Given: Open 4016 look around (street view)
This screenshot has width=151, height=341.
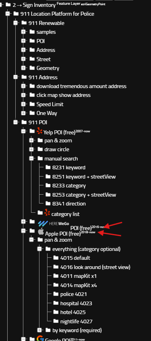Looking at the screenshot, I should click(95, 267).
